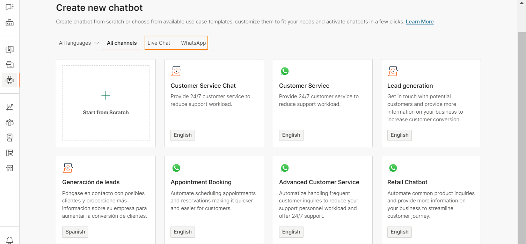Click English tag on Appointment Booking card
This screenshot has width=526, height=244.
point(183,232)
